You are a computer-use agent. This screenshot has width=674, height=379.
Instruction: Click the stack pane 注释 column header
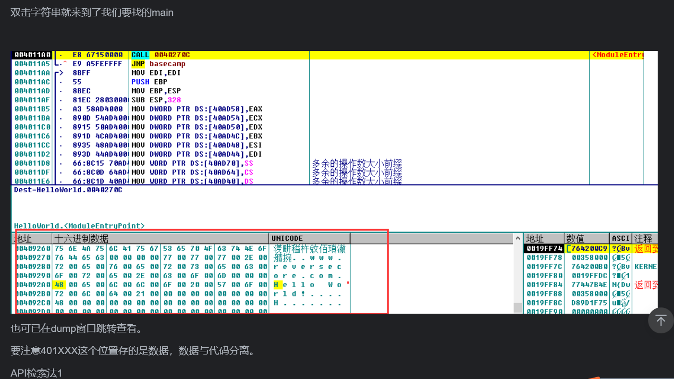643,238
